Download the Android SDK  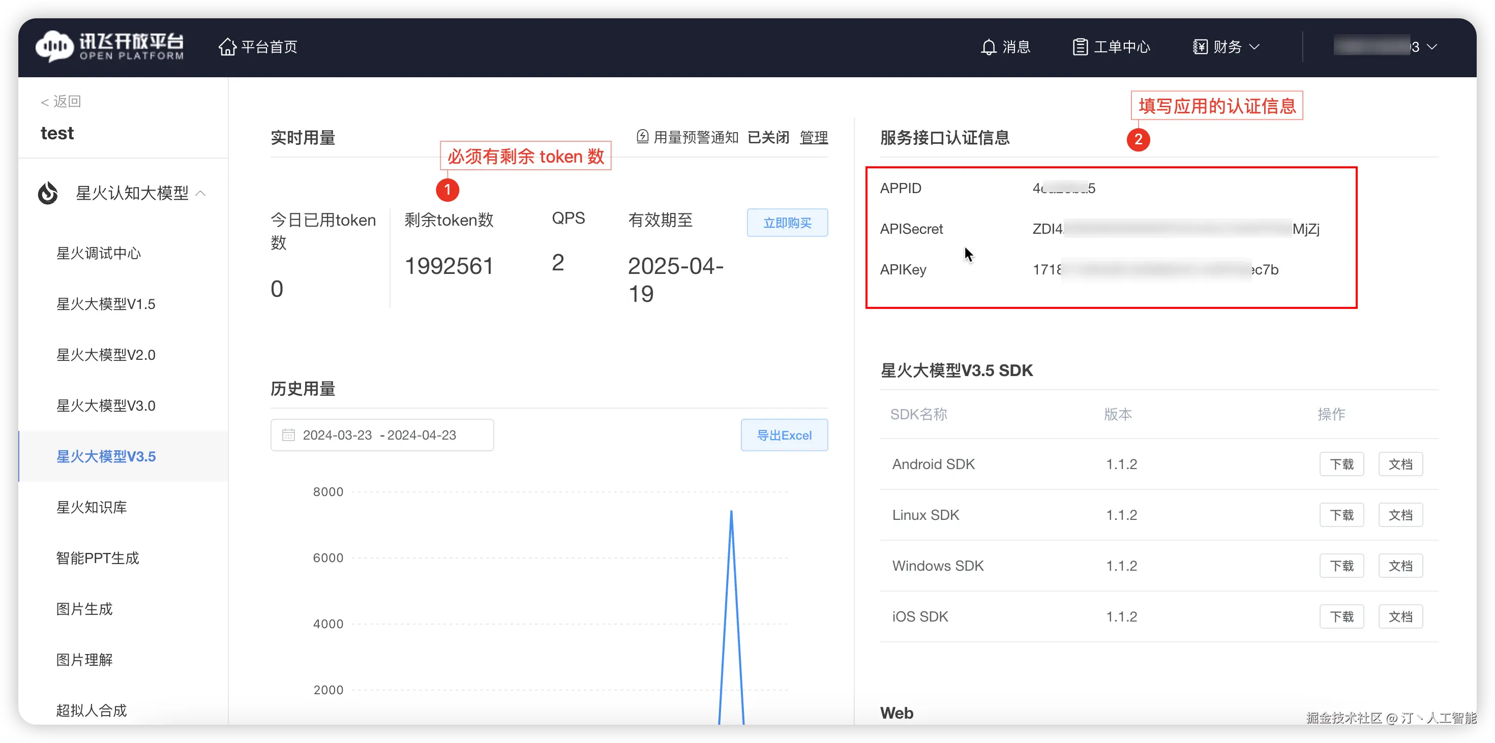[x=1341, y=464]
